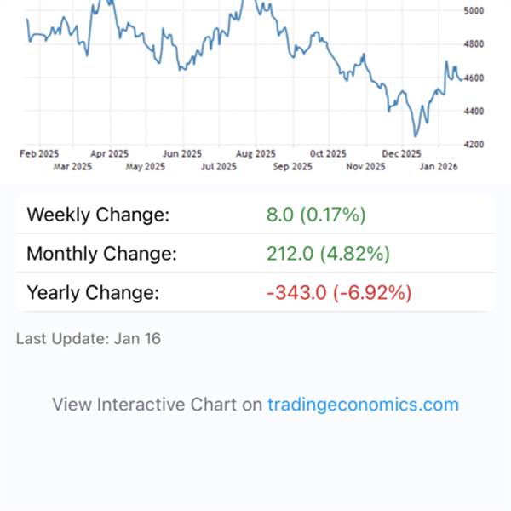The width and height of the screenshot is (511, 511).
Task: Click the Jan 2026 axis label
Action: click(x=439, y=167)
